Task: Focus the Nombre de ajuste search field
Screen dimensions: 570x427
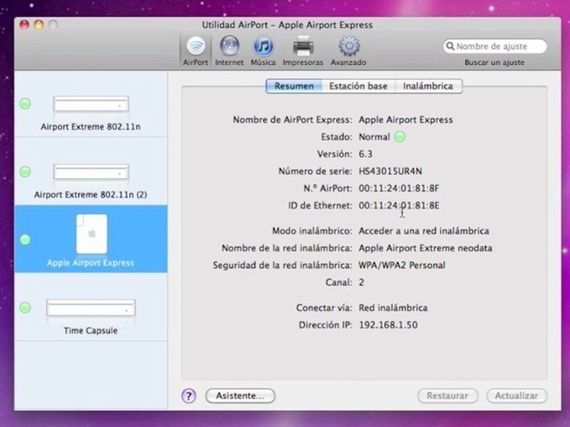Action: coord(495,46)
